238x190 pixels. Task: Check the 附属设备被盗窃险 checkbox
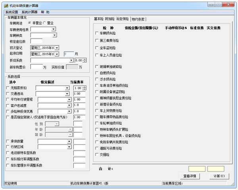tap(97, 92)
